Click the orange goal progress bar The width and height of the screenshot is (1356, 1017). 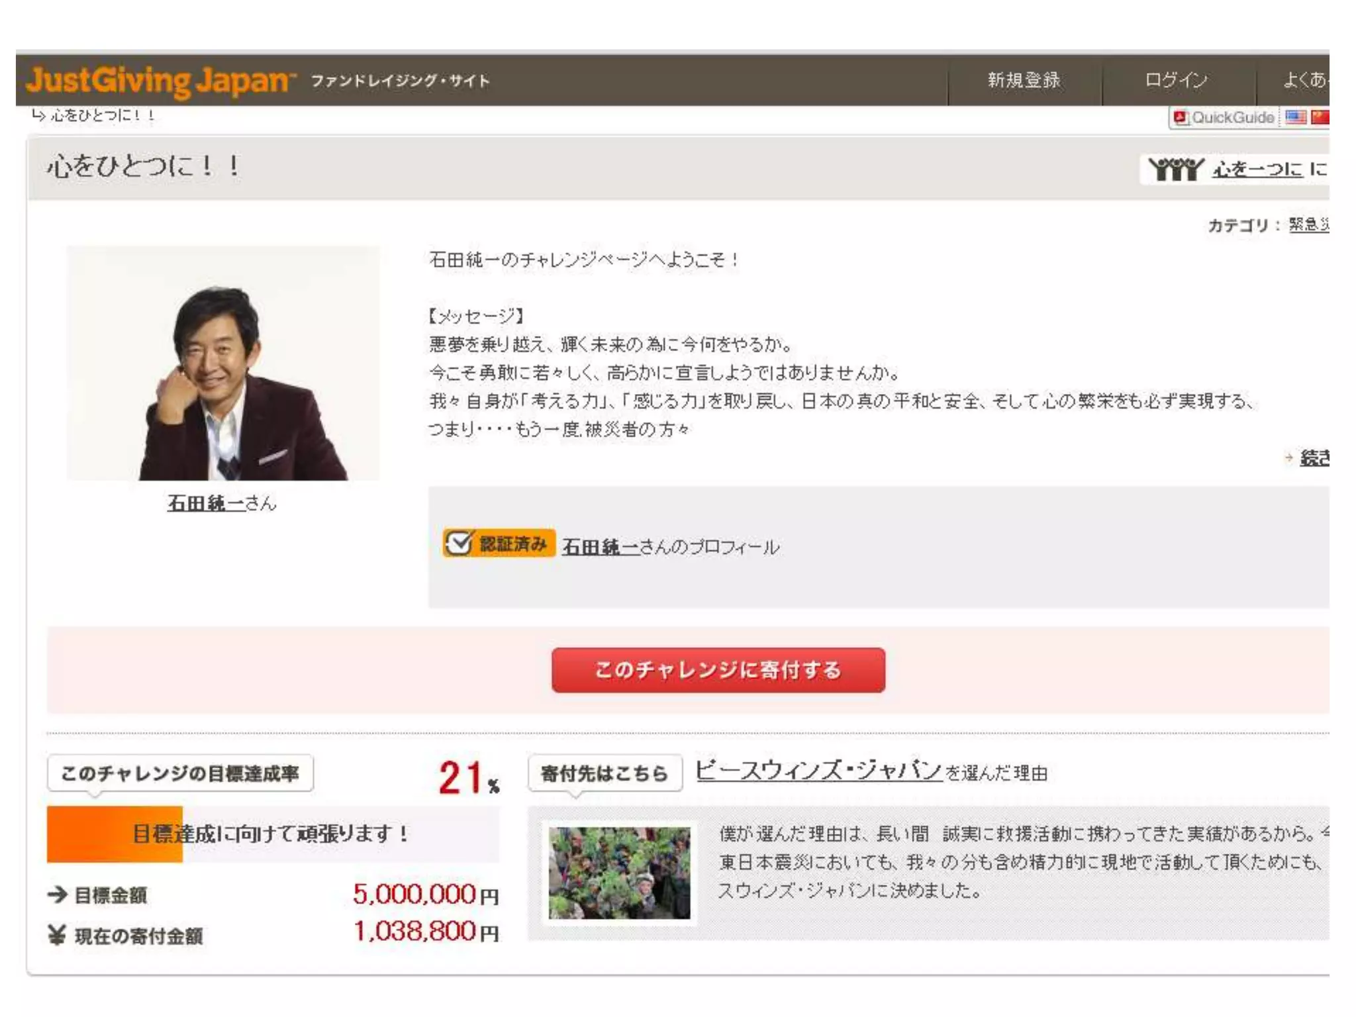pyautogui.click(x=115, y=834)
